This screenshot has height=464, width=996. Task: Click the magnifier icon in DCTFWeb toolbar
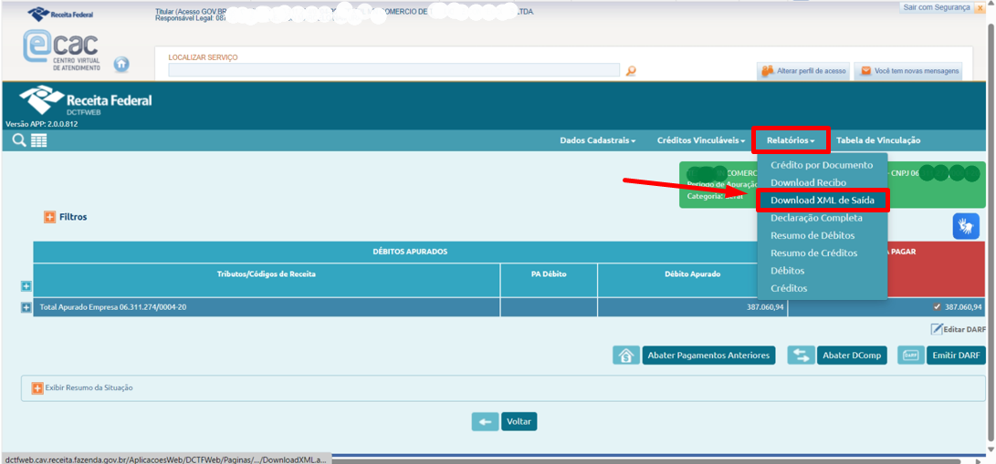click(18, 140)
